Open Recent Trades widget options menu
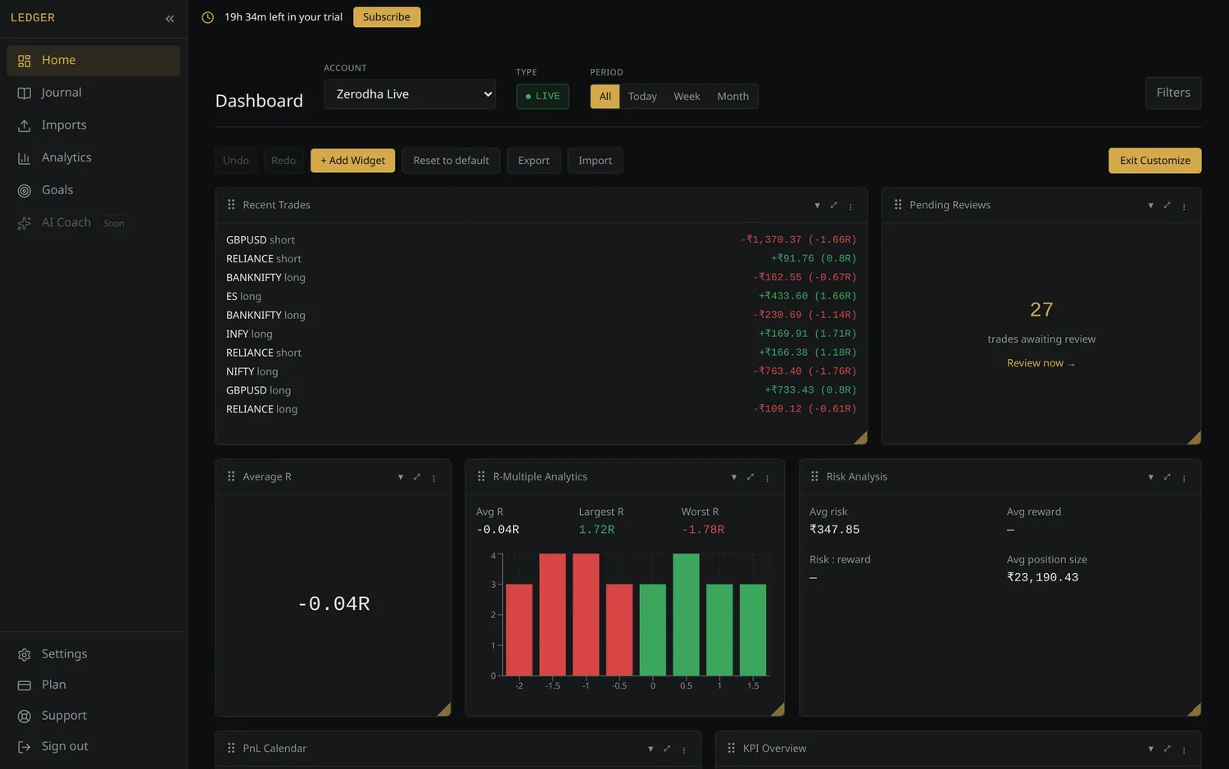Viewport: 1229px width, 769px height. coord(850,207)
